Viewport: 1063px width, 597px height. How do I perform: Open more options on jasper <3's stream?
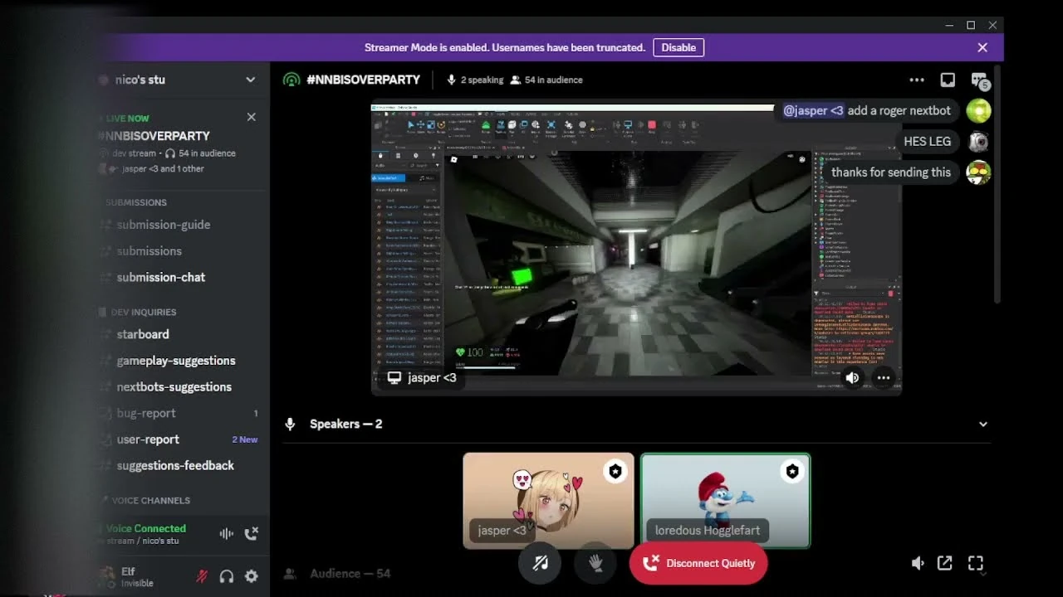tap(884, 377)
